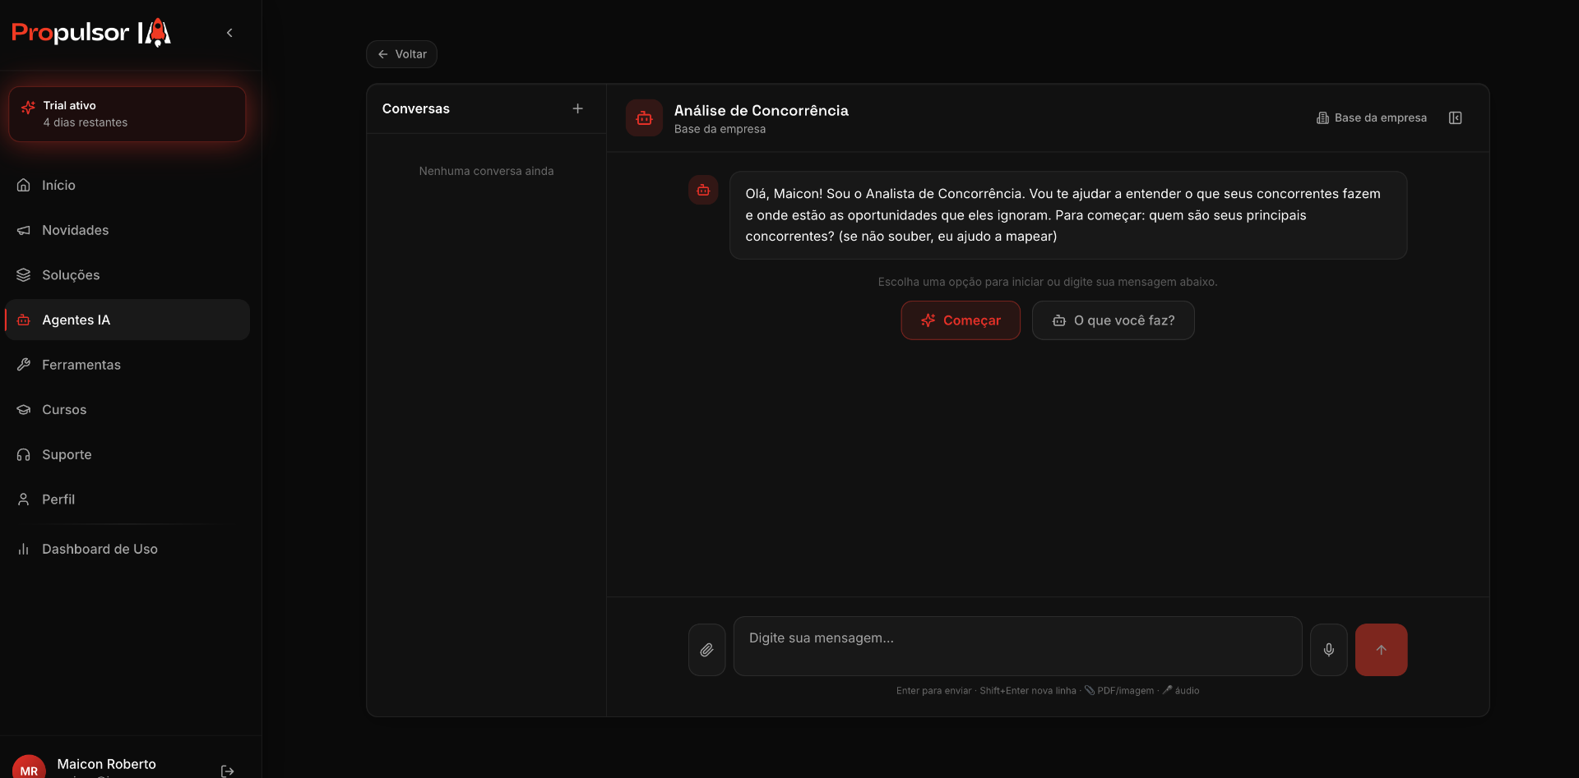Open Ferramentas in the sidebar
Viewport: 1579px width, 778px height.
(127, 365)
